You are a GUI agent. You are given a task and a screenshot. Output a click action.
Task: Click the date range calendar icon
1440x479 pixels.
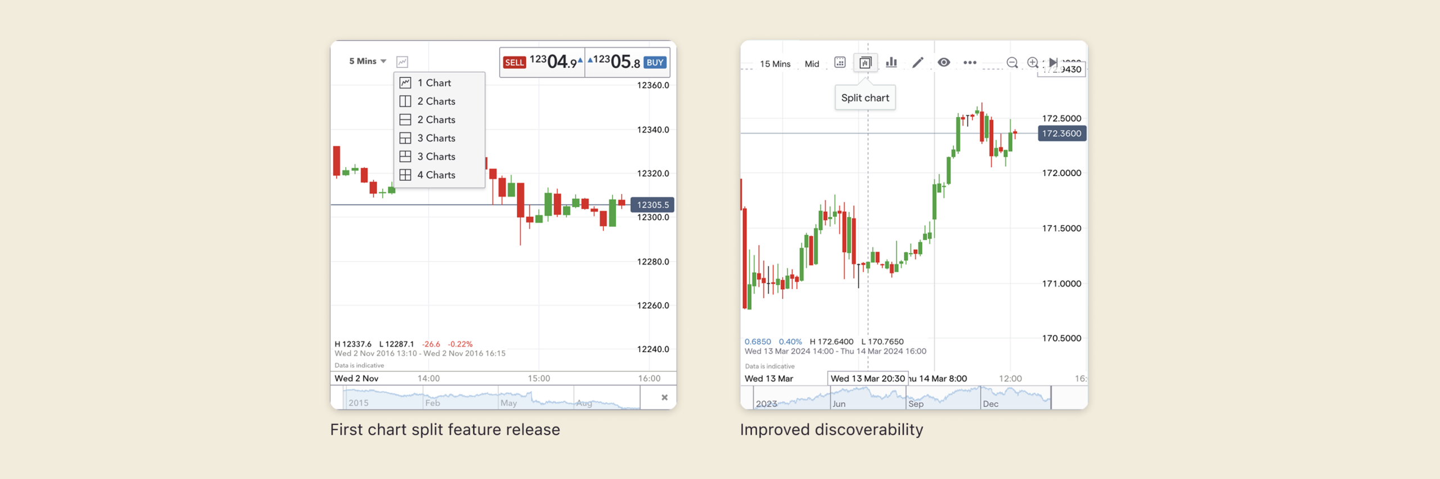tap(840, 62)
